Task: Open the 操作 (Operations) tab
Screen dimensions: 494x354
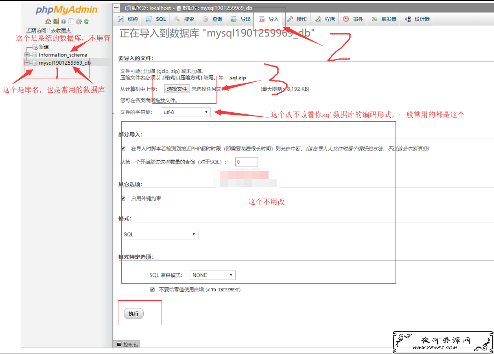Action: coord(297,19)
